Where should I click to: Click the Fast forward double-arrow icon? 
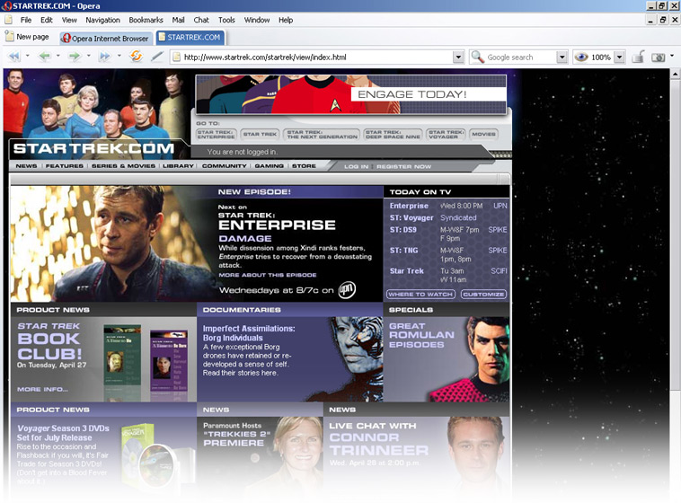tap(105, 57)
